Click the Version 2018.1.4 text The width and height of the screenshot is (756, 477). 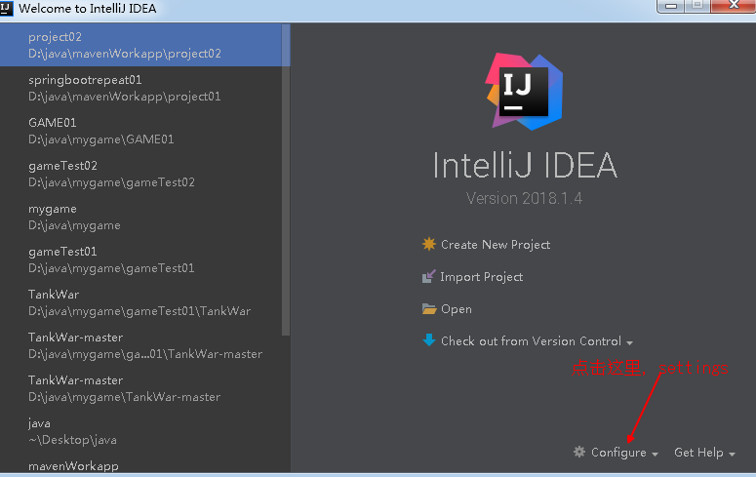tap(524, 198)
